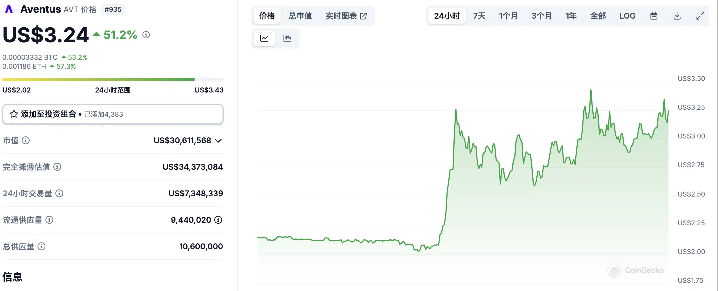Expand the chart to fullscreen

[700, 16]
